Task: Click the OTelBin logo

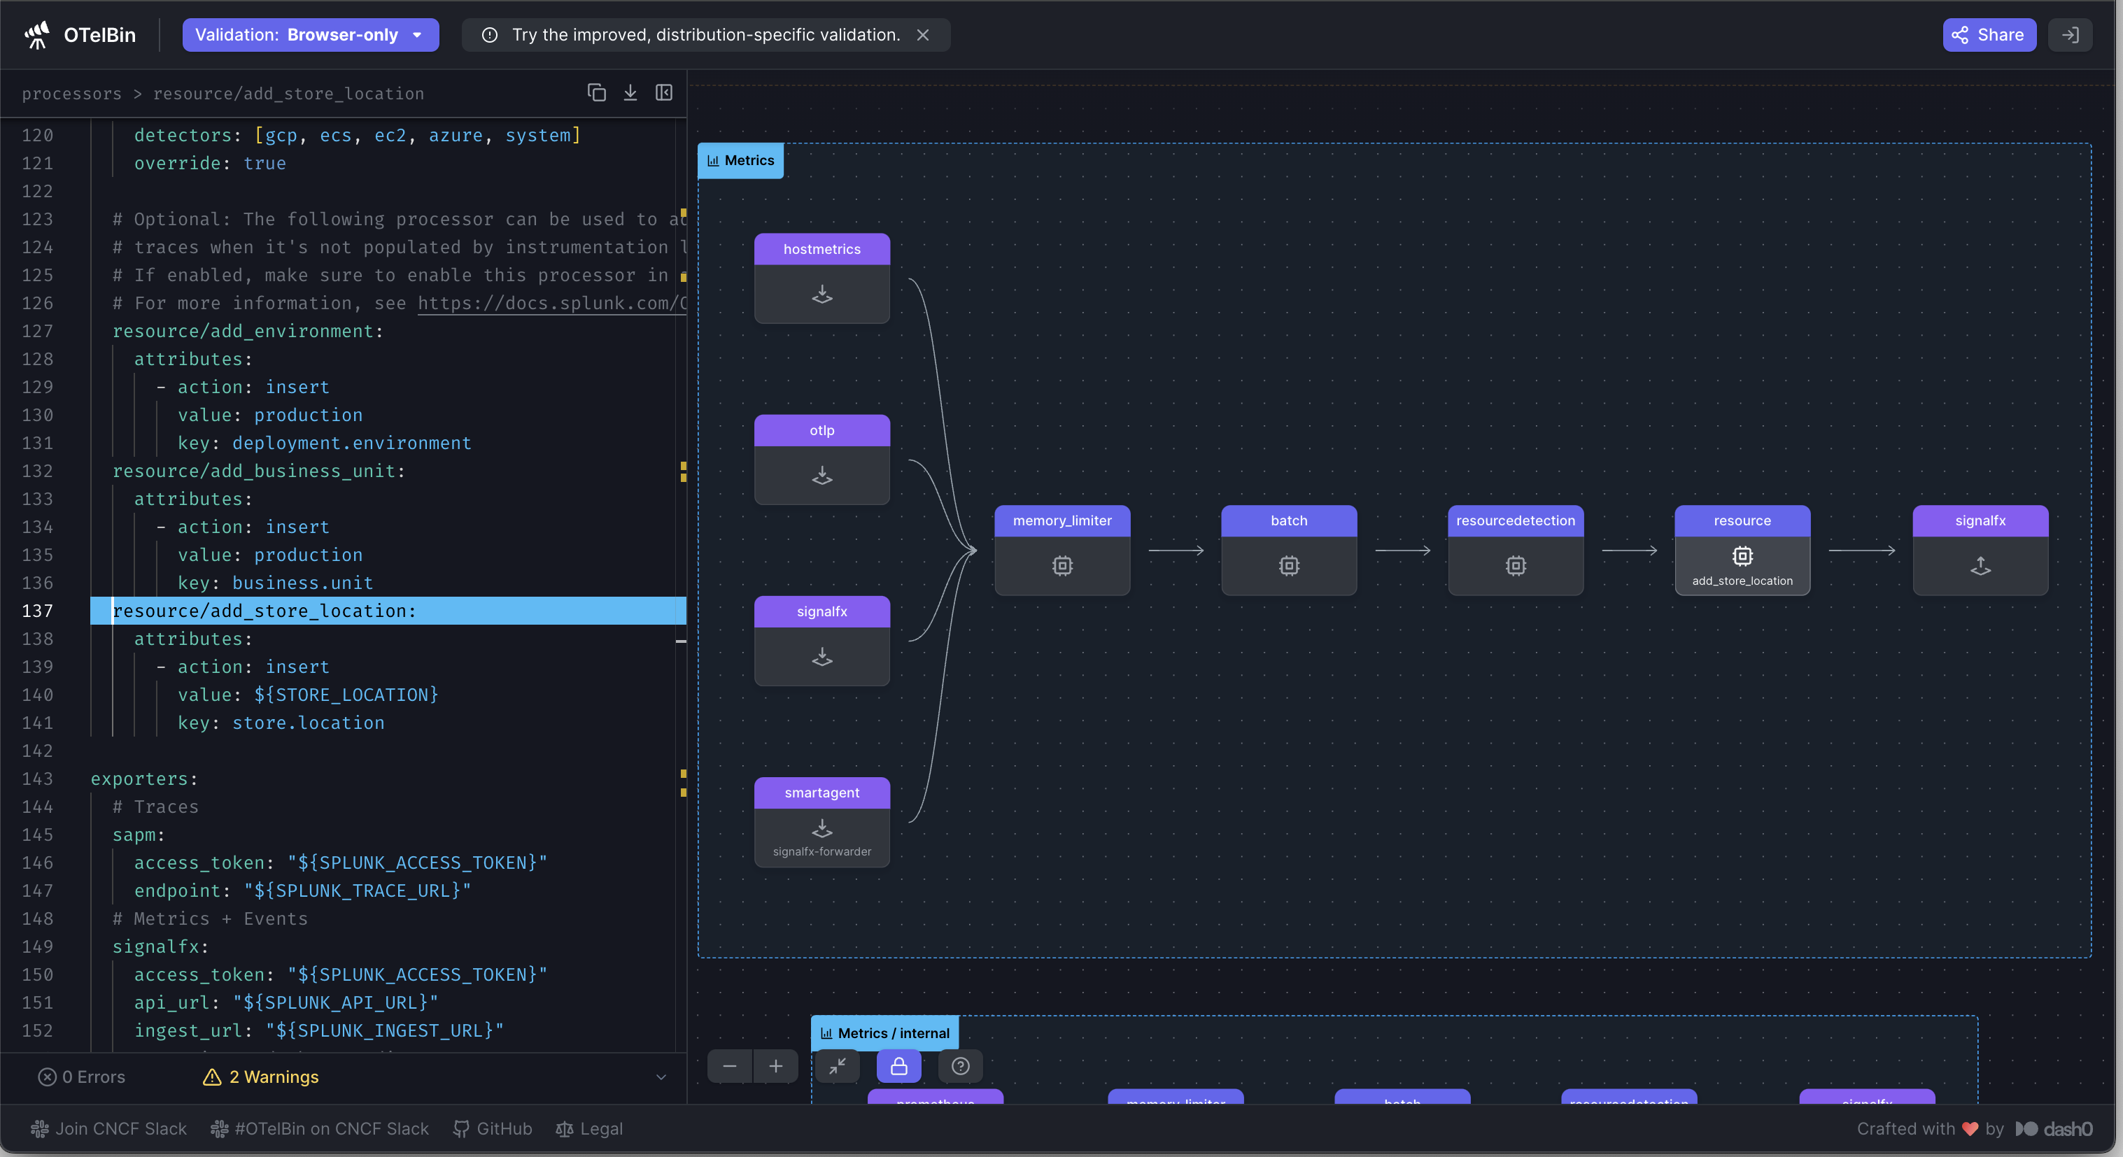Action: pos(36,34)
